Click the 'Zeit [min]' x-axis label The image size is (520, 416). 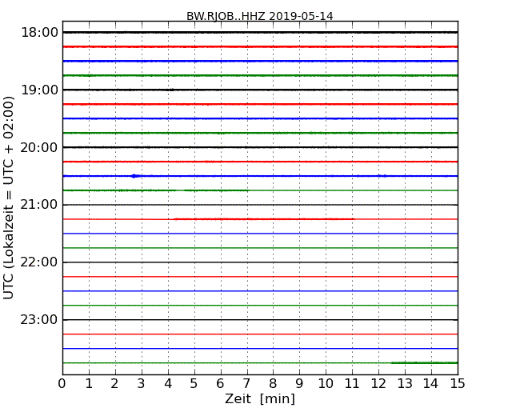260,398
